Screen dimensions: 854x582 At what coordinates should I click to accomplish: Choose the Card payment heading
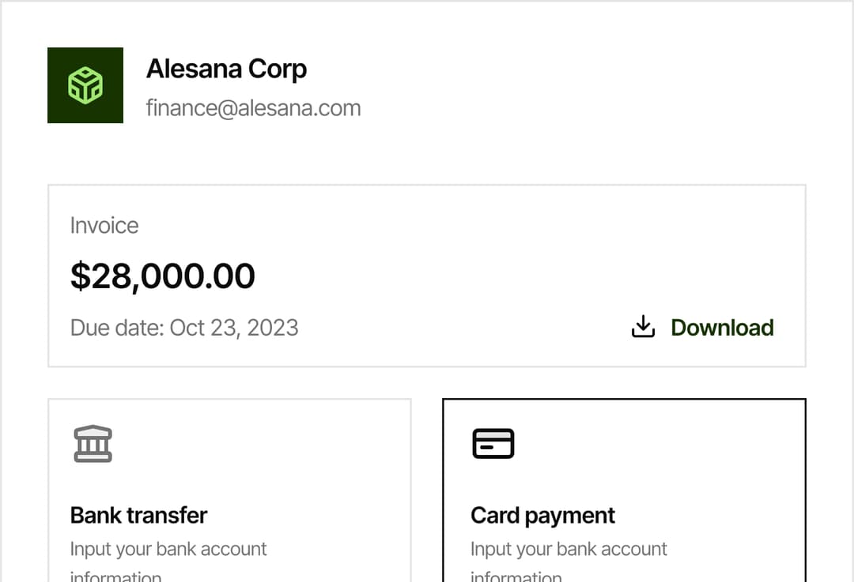click(542, 516)
